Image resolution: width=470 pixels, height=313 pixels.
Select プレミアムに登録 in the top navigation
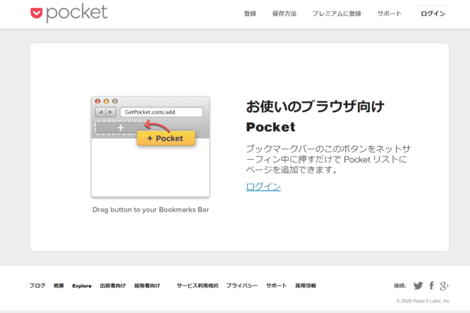pos(336,13)
